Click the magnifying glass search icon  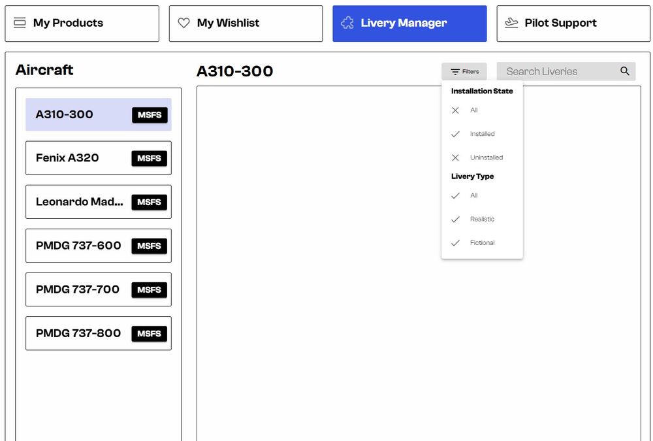click(625, 71)
